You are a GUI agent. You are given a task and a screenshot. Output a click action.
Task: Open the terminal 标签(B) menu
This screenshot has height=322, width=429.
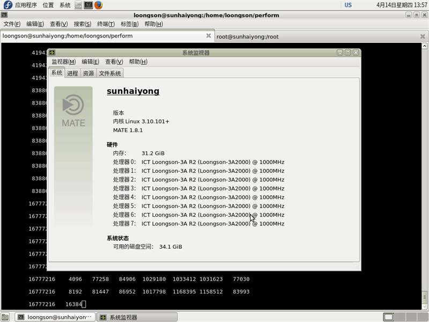pyautogui.click(x=130, y=24)
